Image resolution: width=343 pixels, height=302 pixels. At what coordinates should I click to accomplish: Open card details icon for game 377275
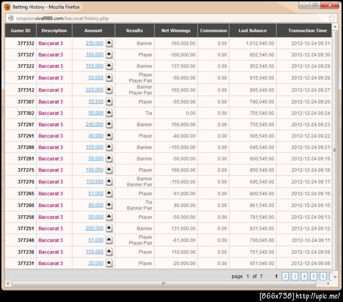[109, 170]
